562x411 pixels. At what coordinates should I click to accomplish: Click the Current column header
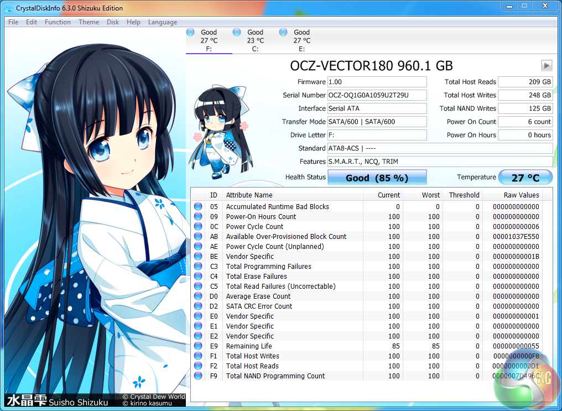point(383,195)
